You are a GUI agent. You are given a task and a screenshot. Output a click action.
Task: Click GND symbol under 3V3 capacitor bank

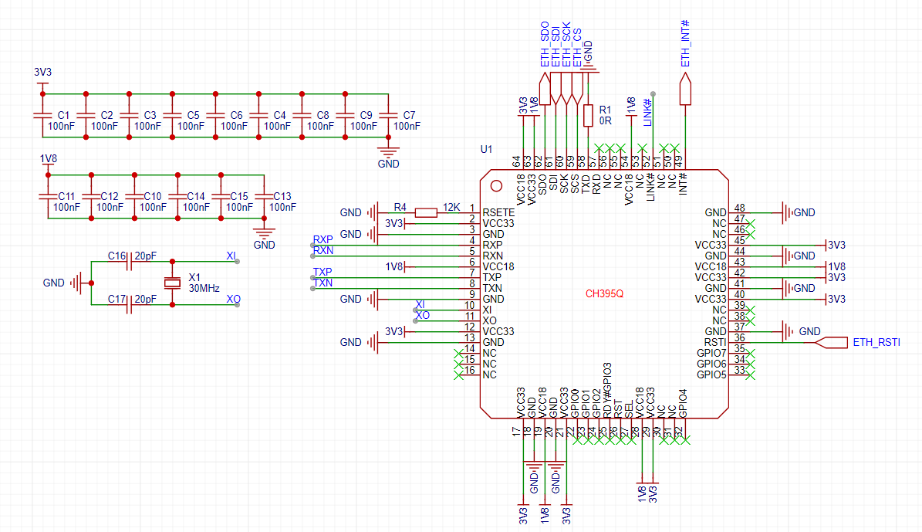tap(388, 150)
